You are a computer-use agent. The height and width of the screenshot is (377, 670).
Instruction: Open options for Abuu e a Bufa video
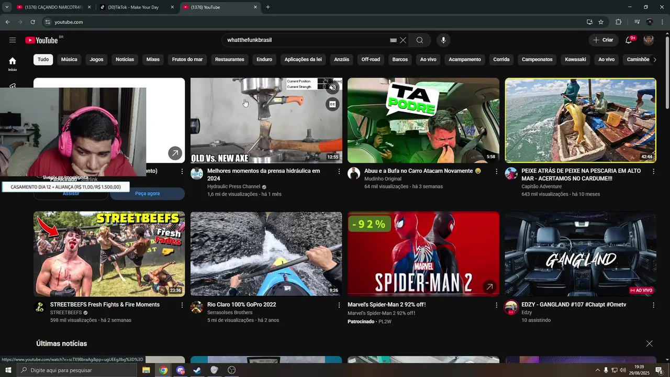pyautogui.click(x=496, y=172)
